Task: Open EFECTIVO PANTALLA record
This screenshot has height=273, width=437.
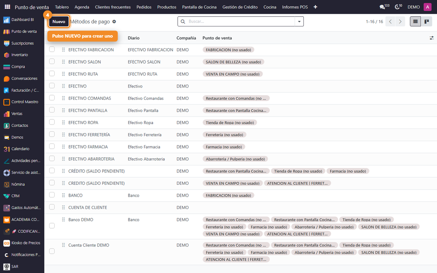Action: pos(88,110)
